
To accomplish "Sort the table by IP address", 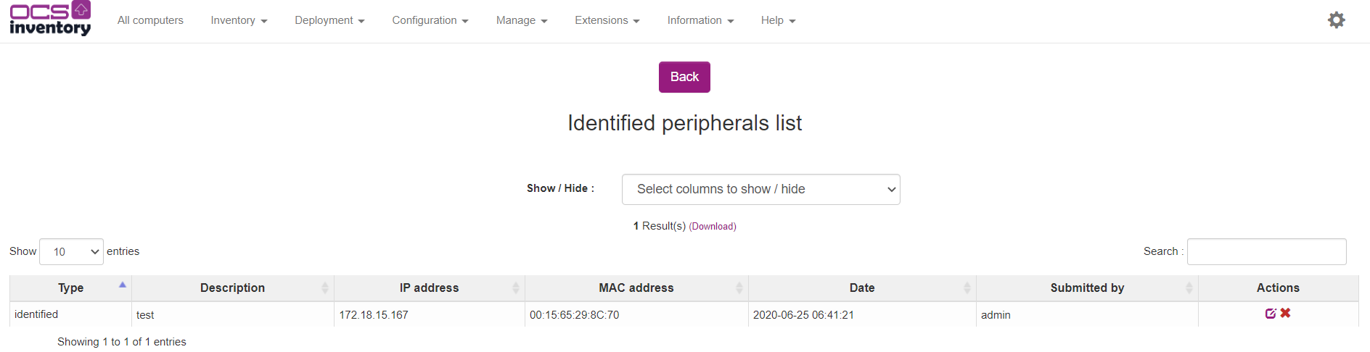I will click(x=429, y=288).
